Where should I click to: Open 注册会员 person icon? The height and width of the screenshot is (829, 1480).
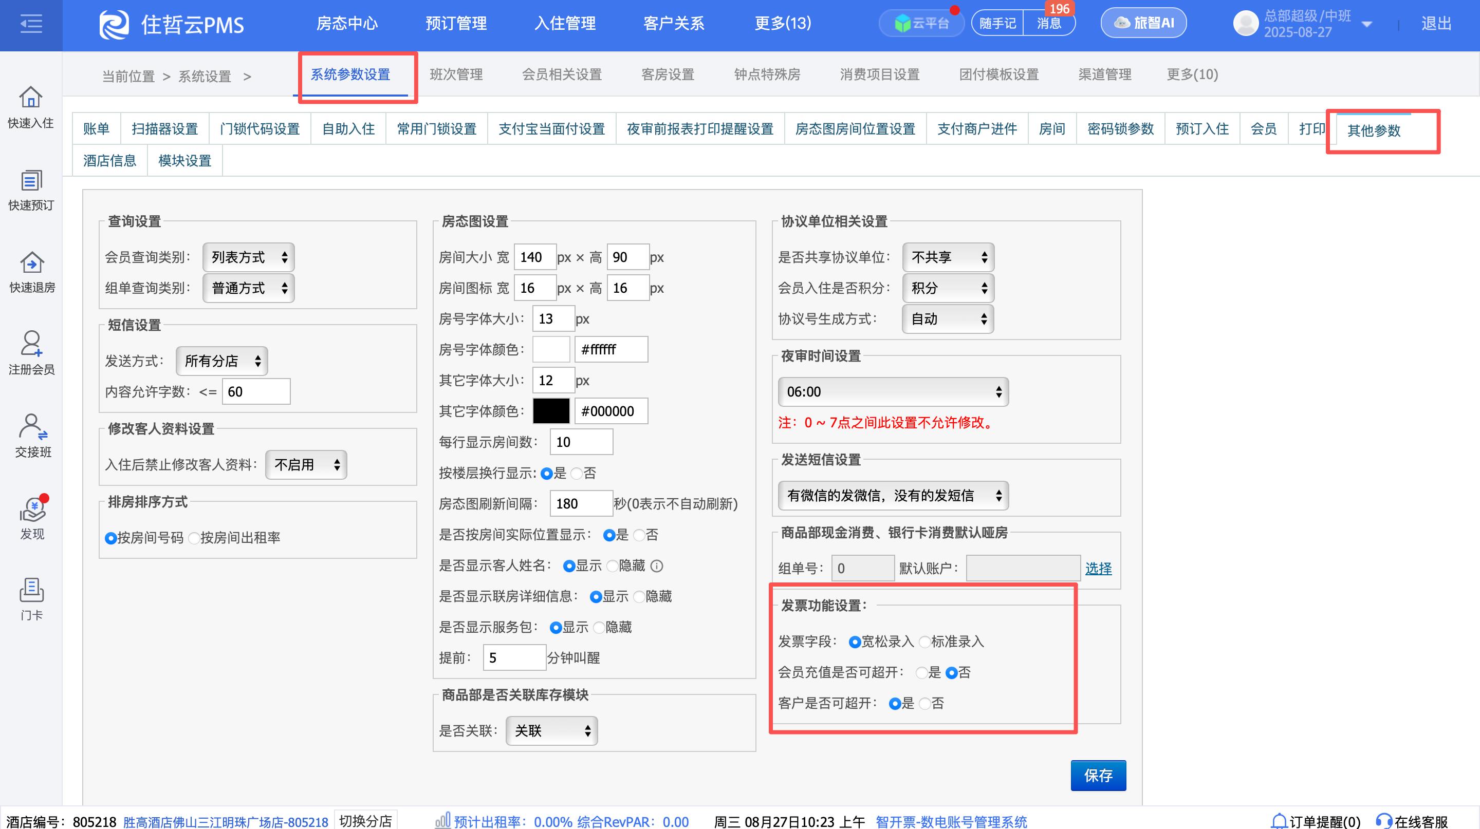click(31, 344)
